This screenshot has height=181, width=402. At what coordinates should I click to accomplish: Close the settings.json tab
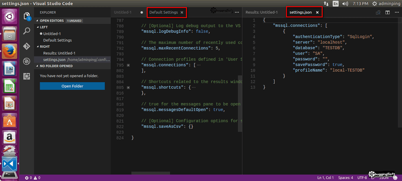tap(317, 12)
